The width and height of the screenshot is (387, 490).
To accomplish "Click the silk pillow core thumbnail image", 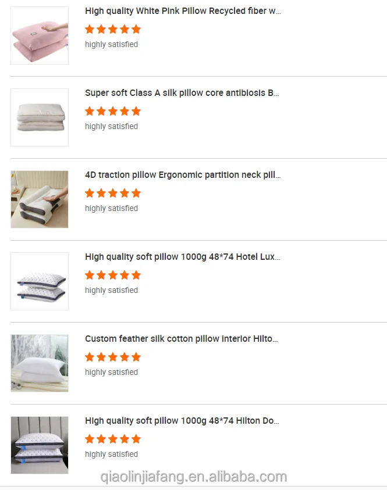I will 40,117.
